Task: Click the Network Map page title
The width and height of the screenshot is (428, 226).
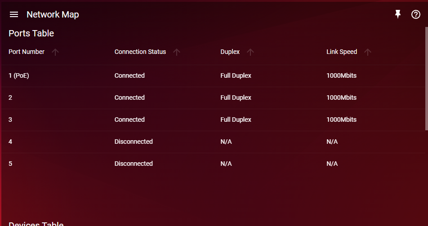Action: (x=53, y=14)
